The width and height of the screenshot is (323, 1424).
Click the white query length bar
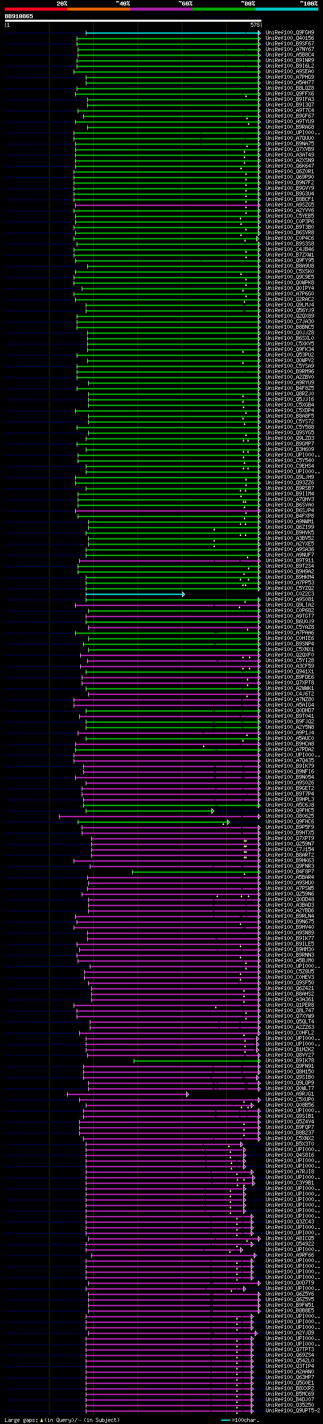coord(133,20)
